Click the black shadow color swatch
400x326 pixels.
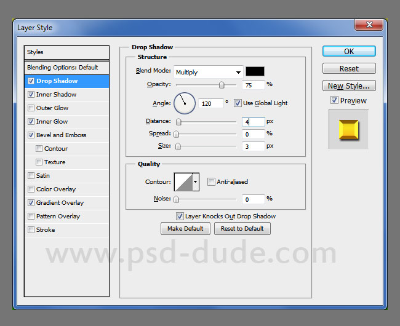pyautogui.click(x=255, y=71)
